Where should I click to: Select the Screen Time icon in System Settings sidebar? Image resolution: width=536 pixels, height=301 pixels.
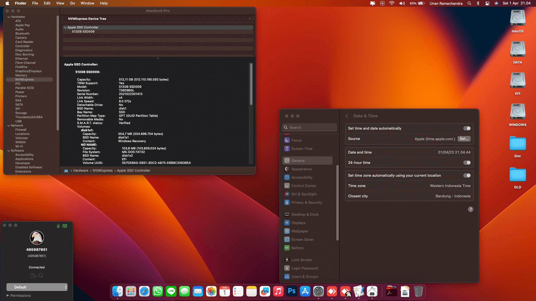coord(287,149)
